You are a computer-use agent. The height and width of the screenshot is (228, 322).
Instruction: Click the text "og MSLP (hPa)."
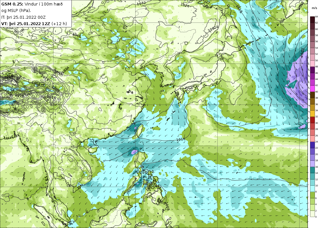[16, 11]
